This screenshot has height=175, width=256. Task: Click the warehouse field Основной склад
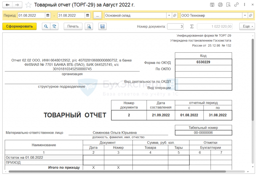coord(135,15)
